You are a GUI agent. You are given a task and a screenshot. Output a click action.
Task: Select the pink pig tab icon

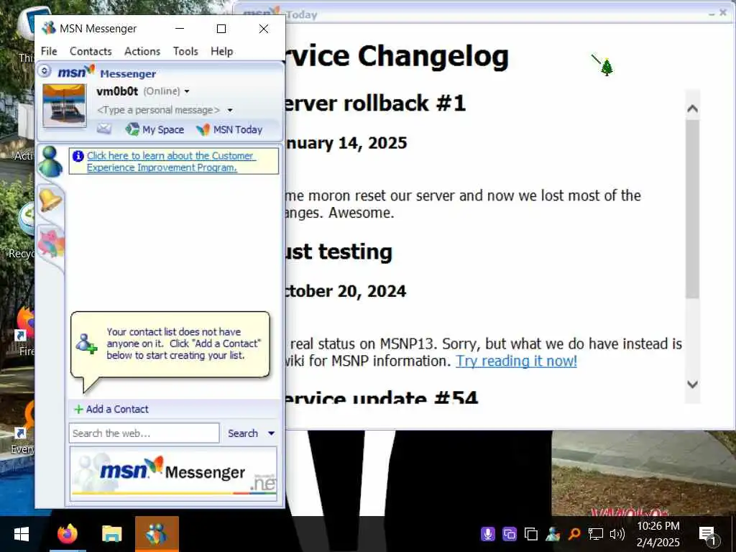[x=50, y=243]
